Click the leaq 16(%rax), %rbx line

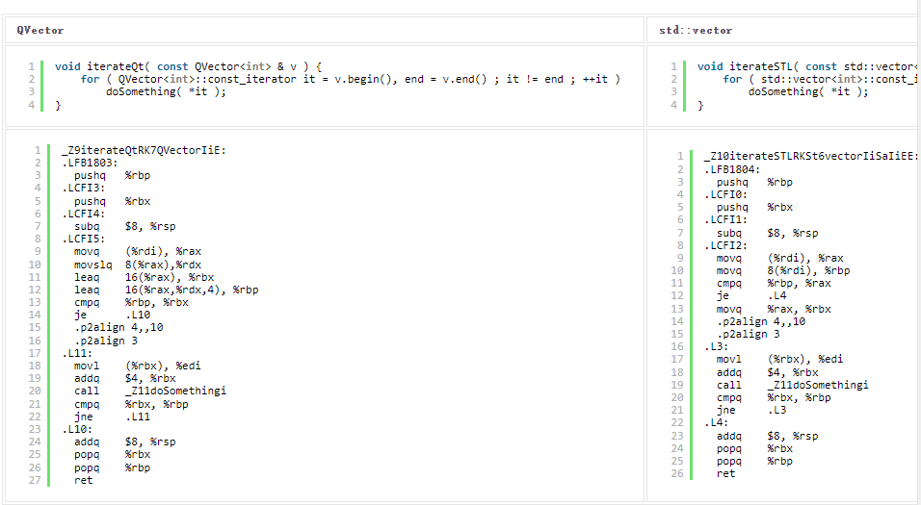(x=144, y=277)
